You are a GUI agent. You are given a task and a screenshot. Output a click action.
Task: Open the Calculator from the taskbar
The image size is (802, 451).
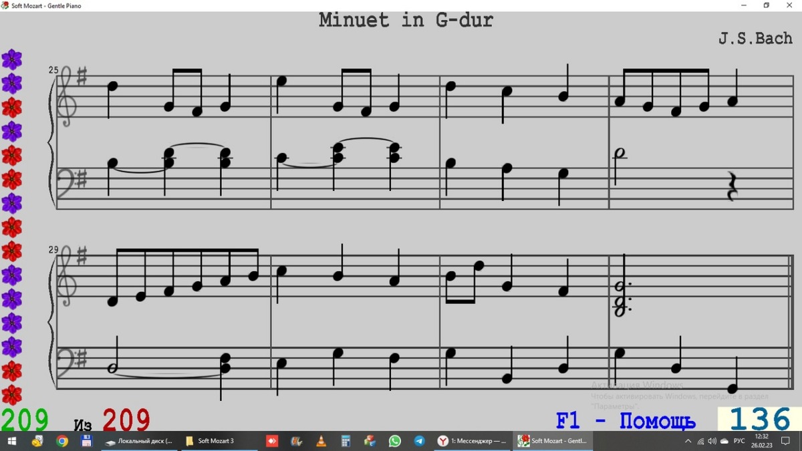346,441
